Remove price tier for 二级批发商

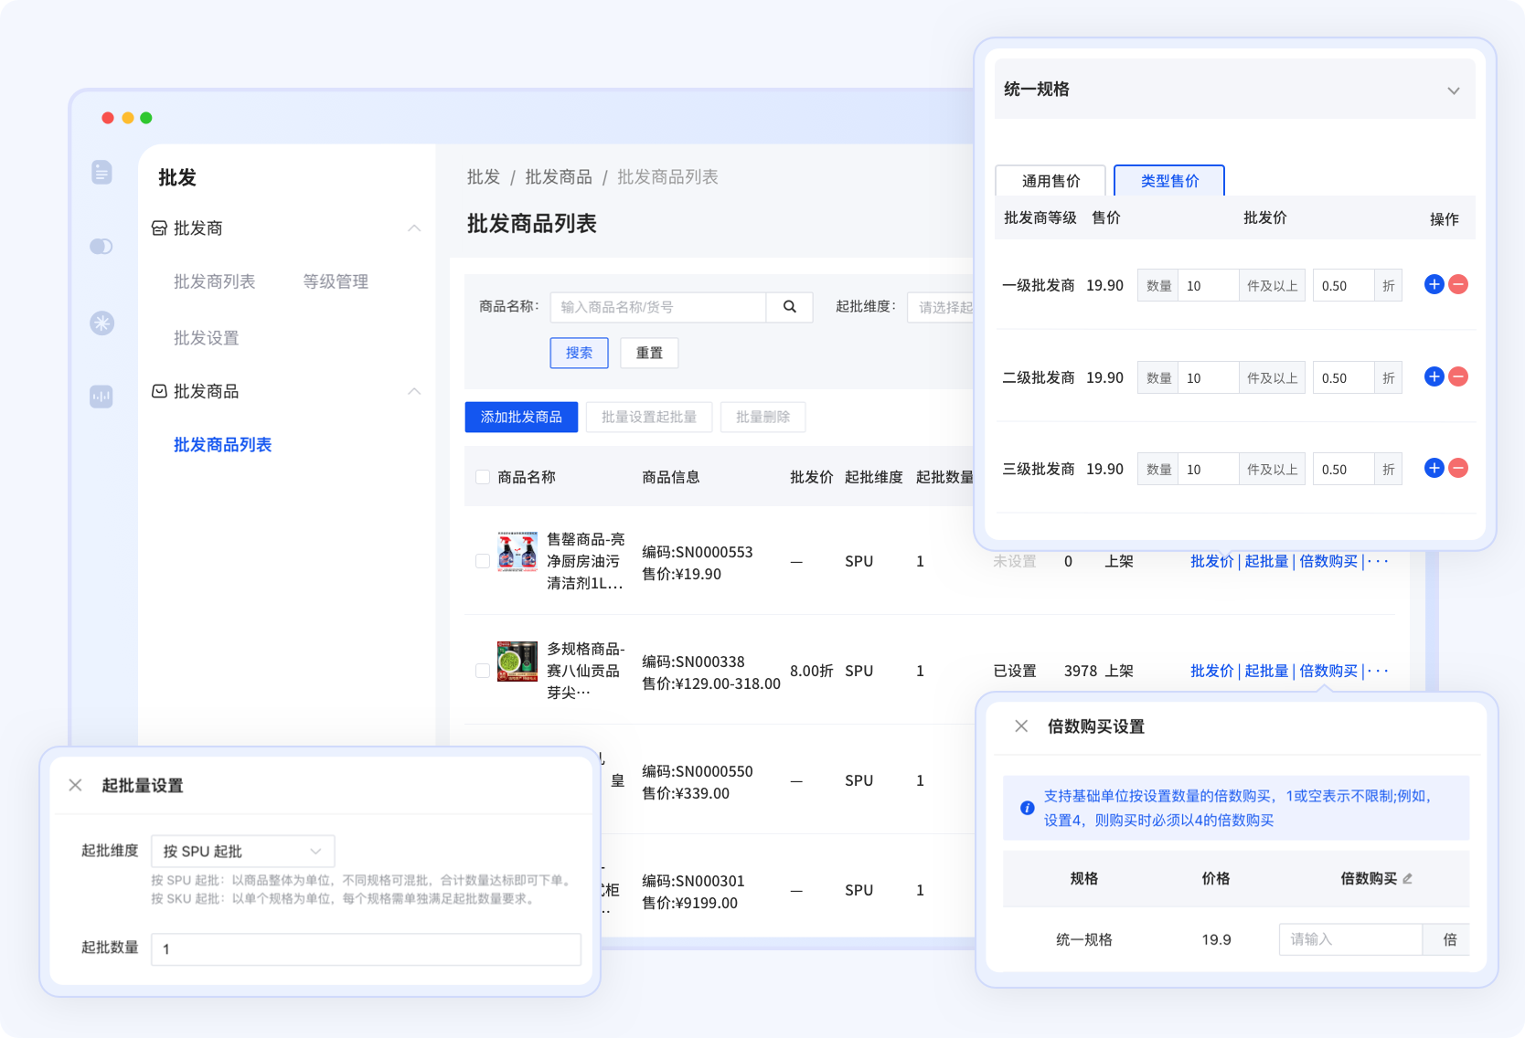[1458, 376]
